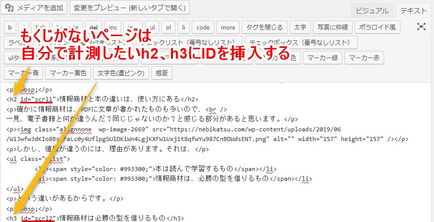Click the fullscreen distraction-free mode icon
This screenshot has height=222, width=434.
point(421,27)
